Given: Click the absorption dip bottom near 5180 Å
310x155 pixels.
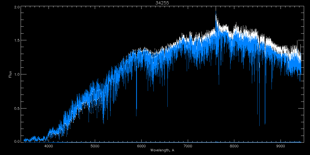Looking at the screenshot, I should click(x=103, y=123).
